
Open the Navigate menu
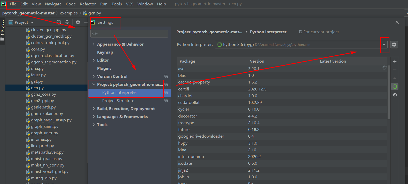53,4
